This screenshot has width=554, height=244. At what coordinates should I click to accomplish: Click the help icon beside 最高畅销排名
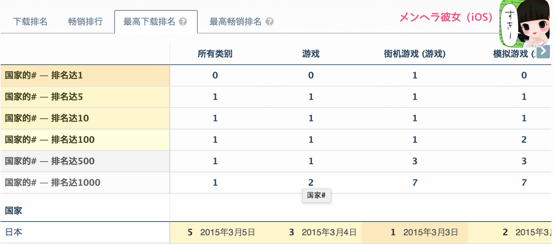[269, 22]
